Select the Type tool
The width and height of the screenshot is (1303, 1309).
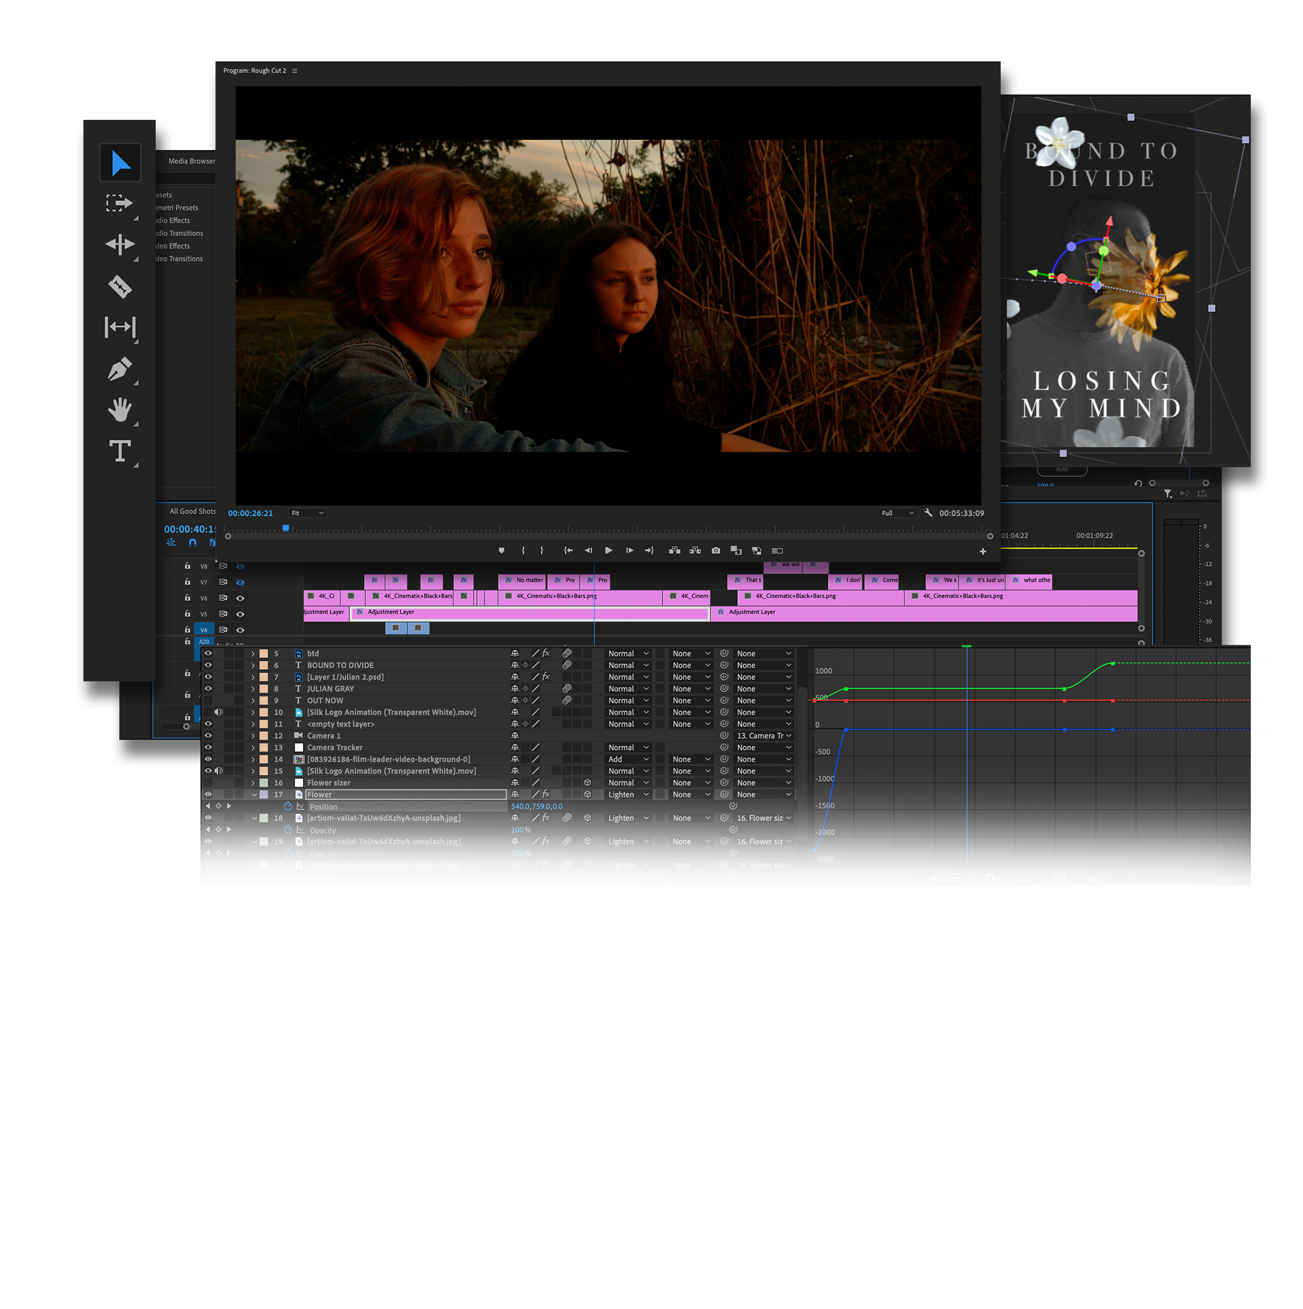[120, 451]
